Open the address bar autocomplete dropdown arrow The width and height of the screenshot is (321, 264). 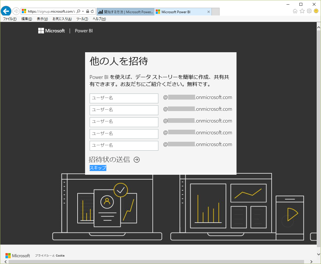click(83, 11)
